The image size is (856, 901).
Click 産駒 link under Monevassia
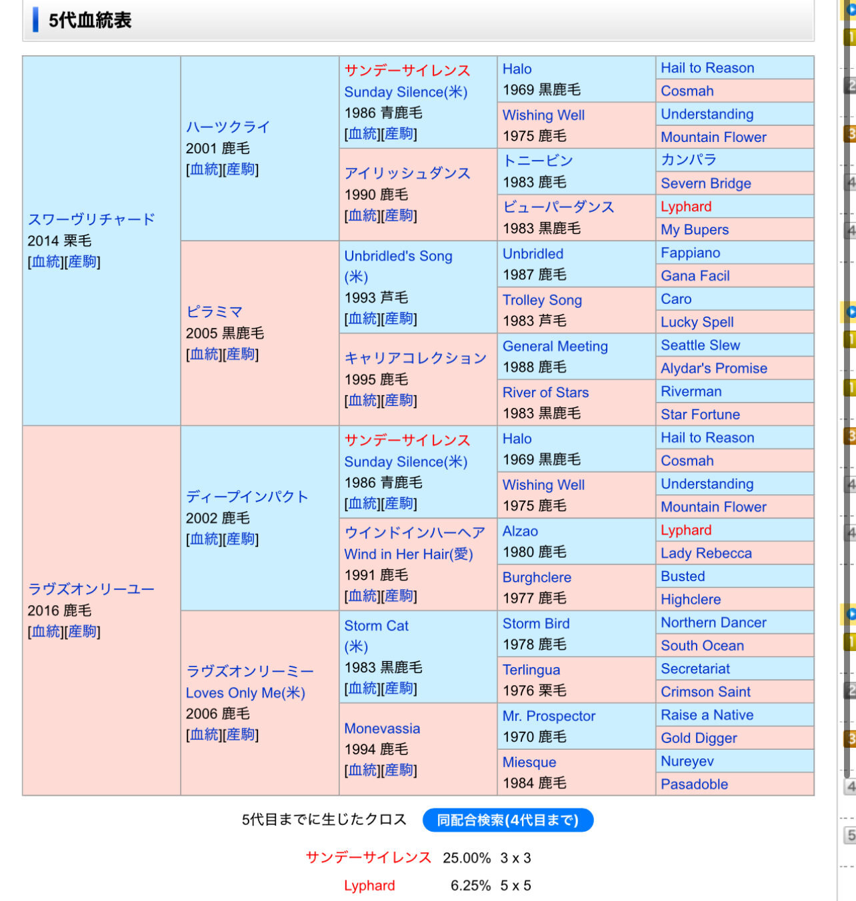pyautogui.click(x=399, y=770)
